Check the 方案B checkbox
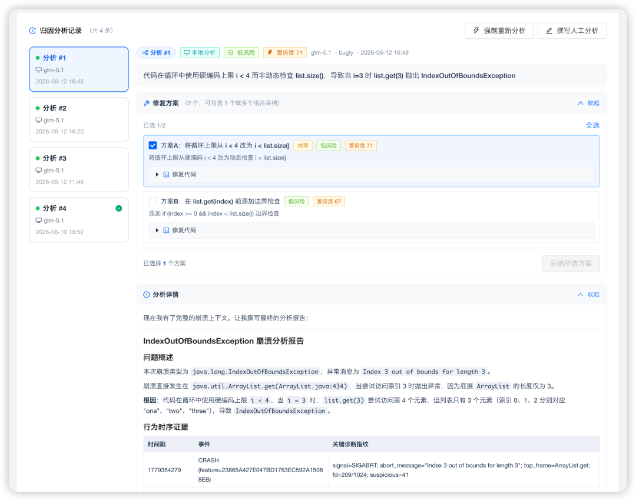 pos(153,201)
